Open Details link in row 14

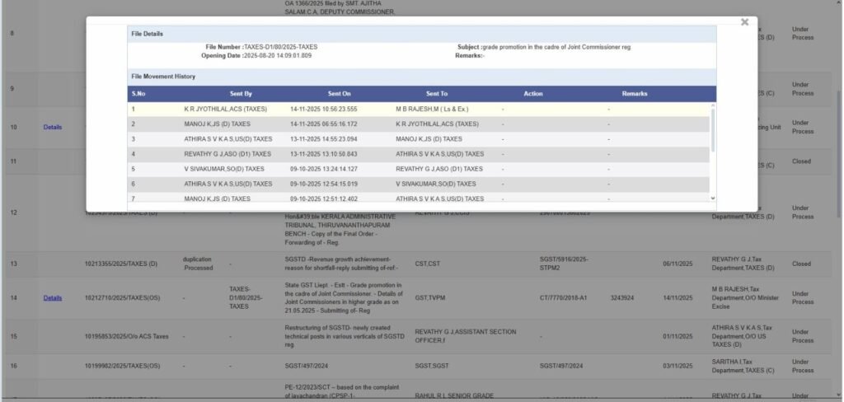click(x=52, y=298)
